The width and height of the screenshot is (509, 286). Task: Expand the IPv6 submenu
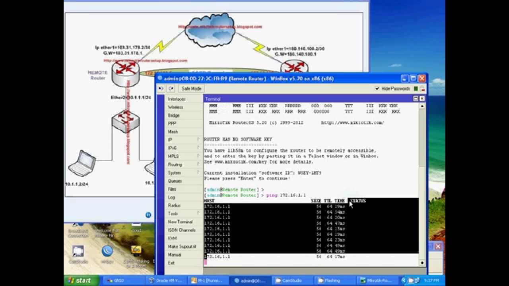pyautogui.click(x=184, y=148)
